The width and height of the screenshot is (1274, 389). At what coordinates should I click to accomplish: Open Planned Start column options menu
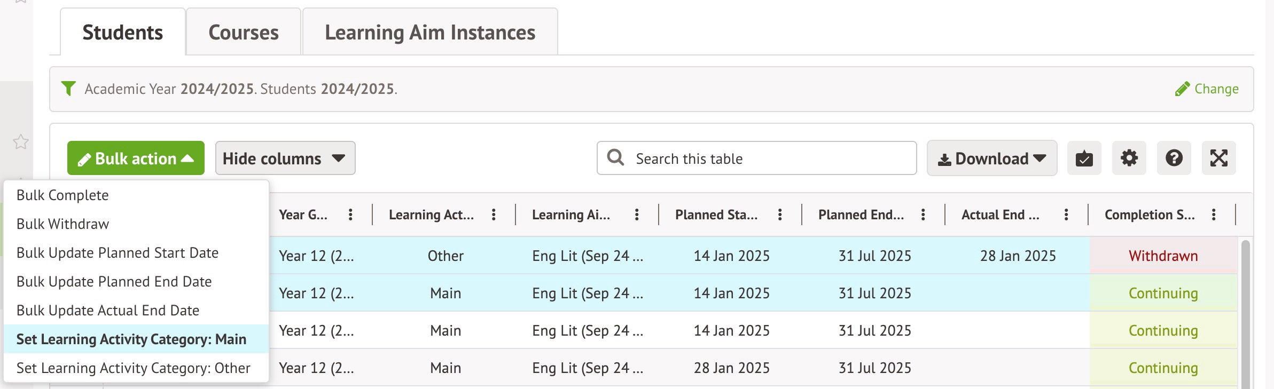[x=780, y=215]
